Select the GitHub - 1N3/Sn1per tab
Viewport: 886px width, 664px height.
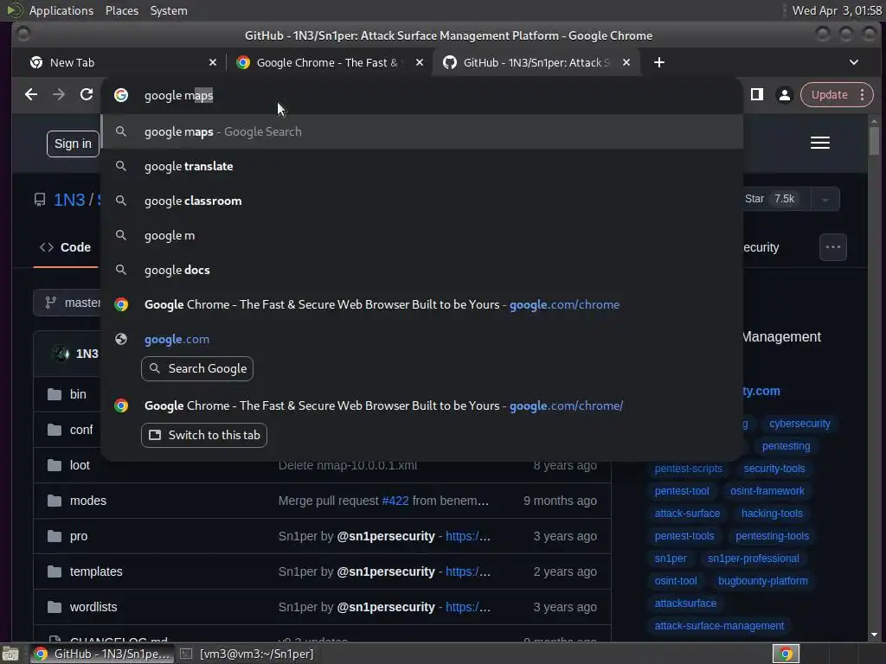click(x=536, y=62)
